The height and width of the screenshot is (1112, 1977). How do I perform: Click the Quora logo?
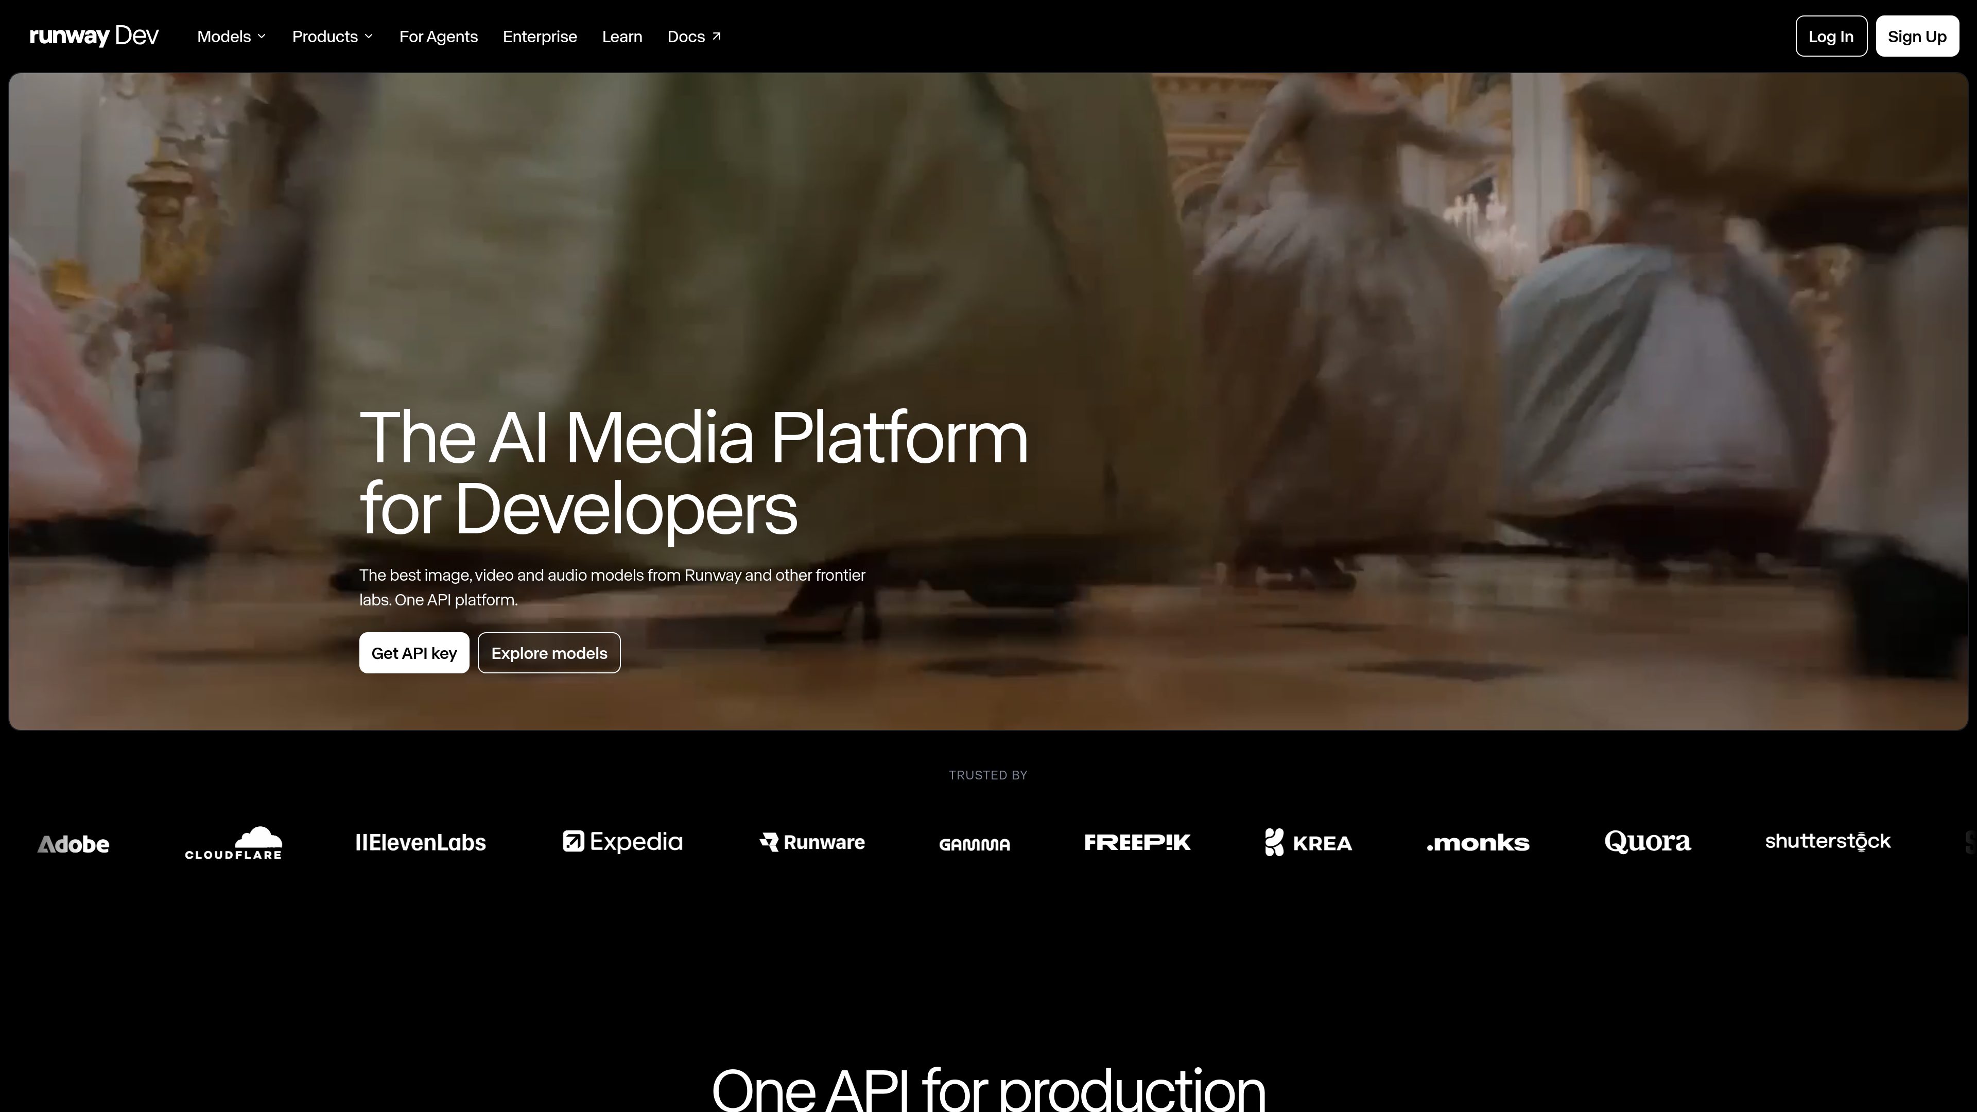1648,842
